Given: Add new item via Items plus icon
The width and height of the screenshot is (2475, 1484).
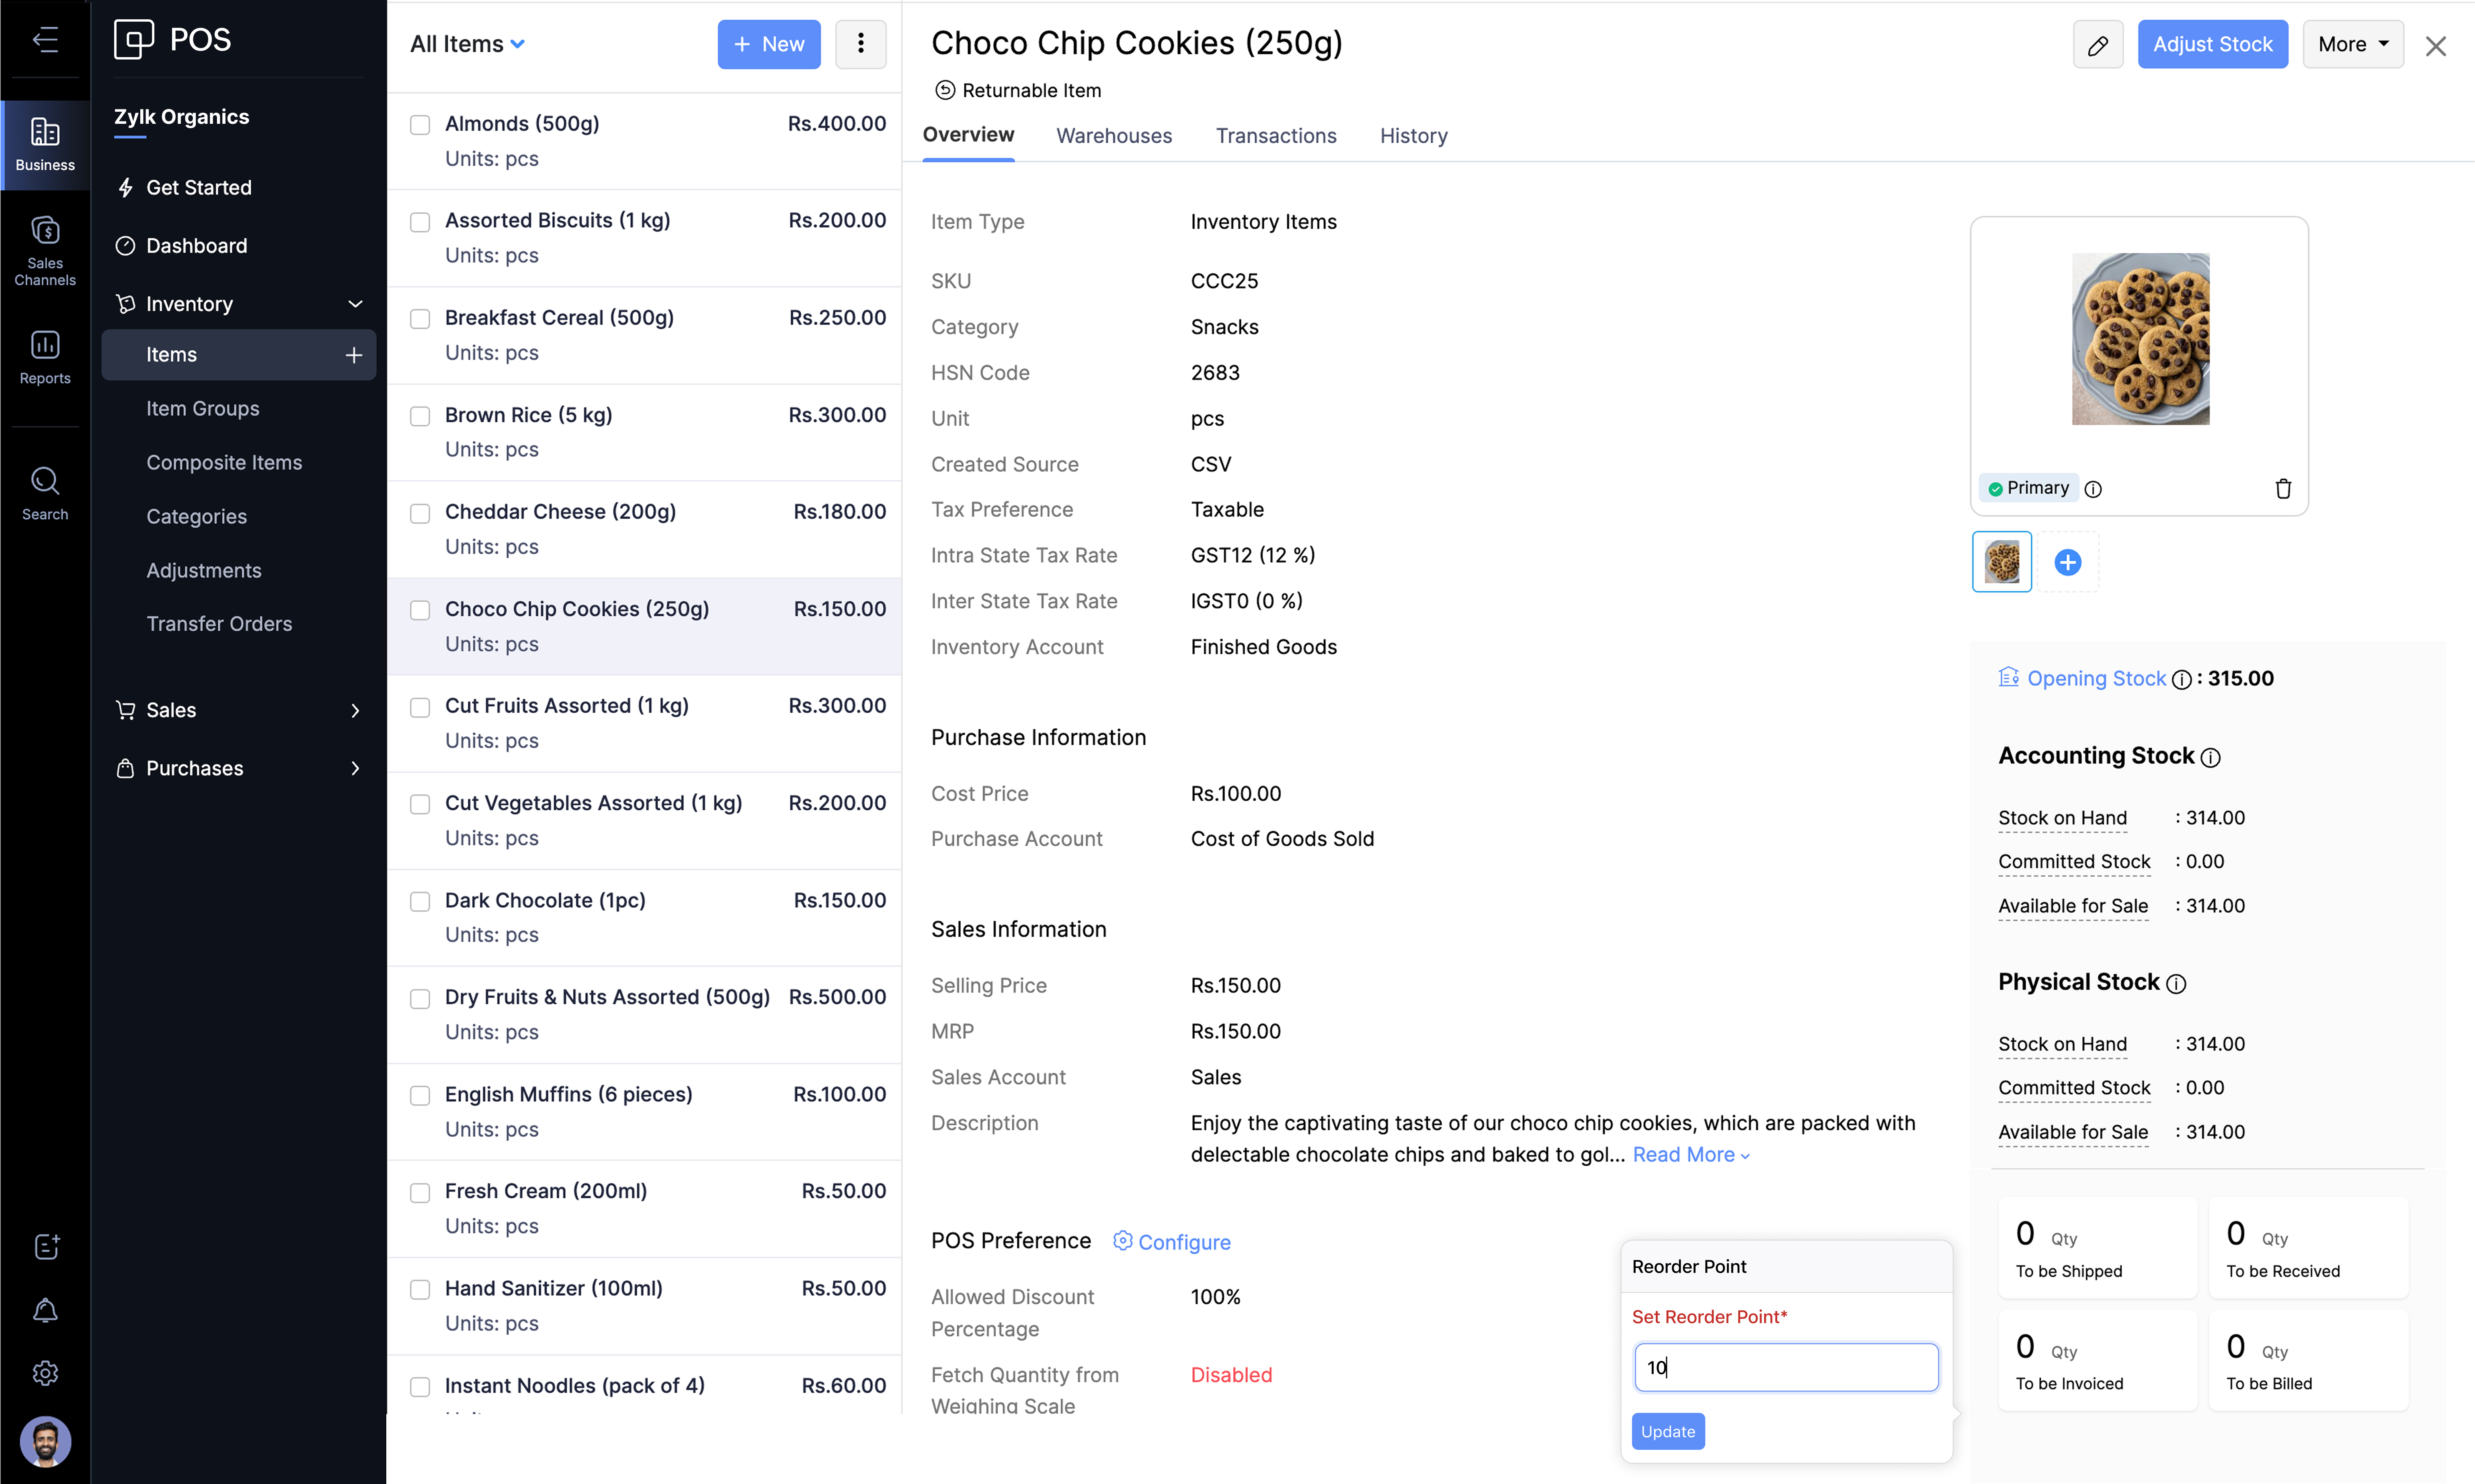Looking at the screenshot, I should (353, 355).
